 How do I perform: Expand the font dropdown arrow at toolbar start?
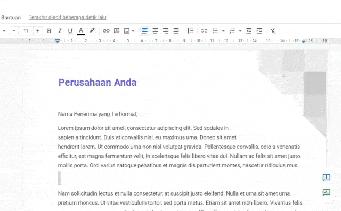(x=4, y=31)
